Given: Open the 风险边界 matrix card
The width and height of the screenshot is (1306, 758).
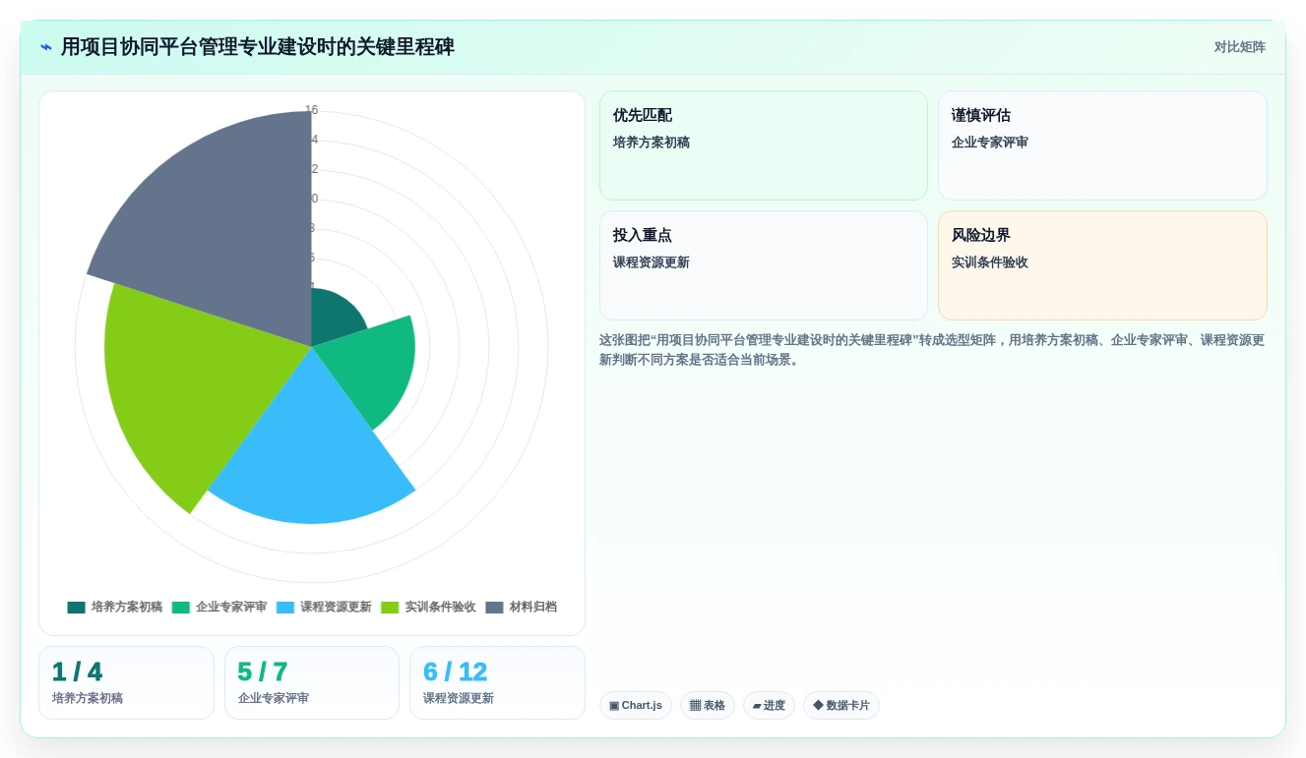Looking at the screenshot, I should (1102, 265).
